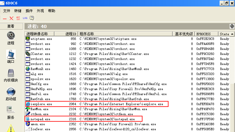Click EPROCESS value 0xFF2E29C8
This screenshot has height=132, width=235.
205,39
